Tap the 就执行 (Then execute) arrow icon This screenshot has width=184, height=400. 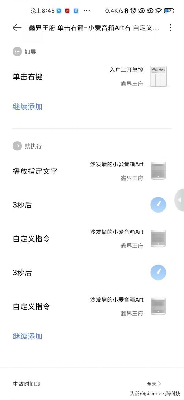tap(17, 146)
